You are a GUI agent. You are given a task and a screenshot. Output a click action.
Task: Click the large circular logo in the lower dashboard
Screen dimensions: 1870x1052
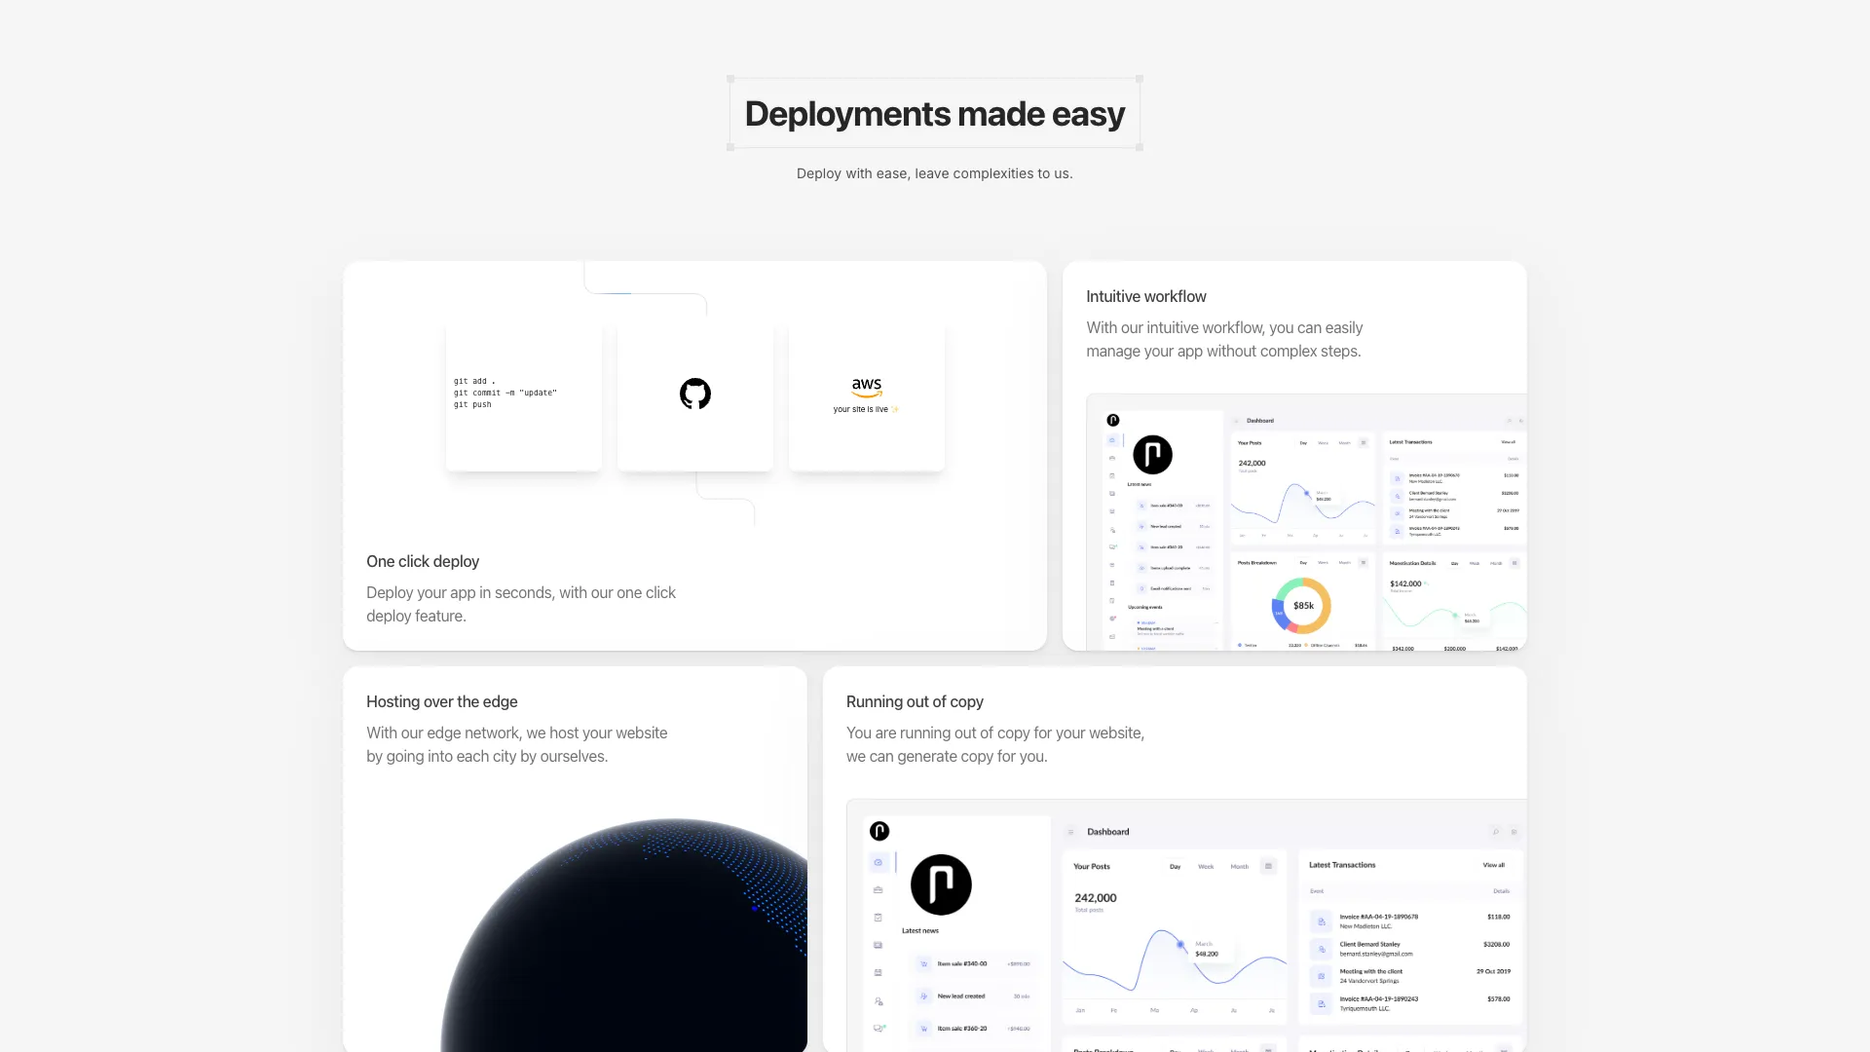(941, 884)
